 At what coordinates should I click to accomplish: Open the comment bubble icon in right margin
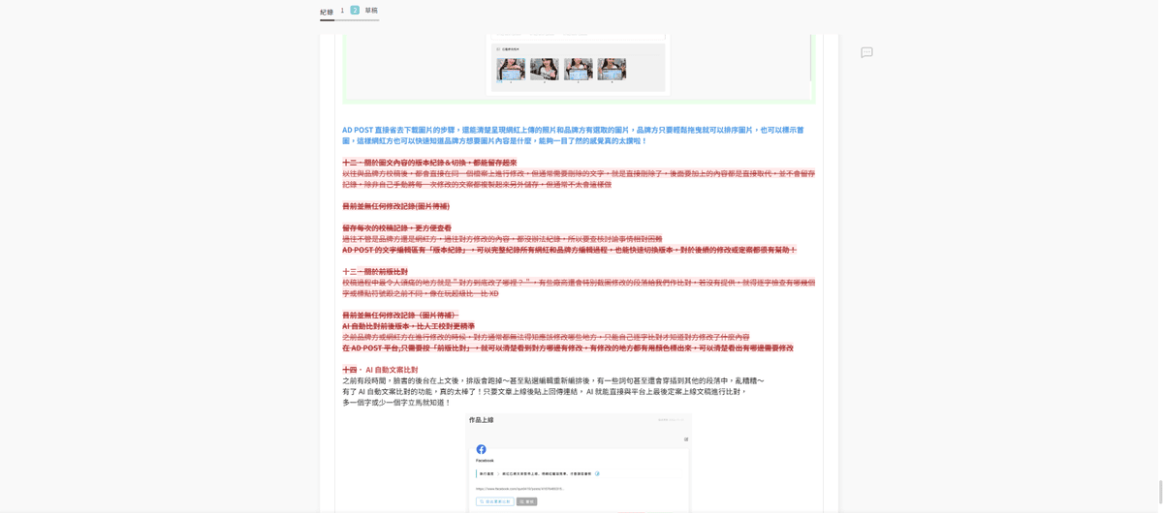point(866,52)
